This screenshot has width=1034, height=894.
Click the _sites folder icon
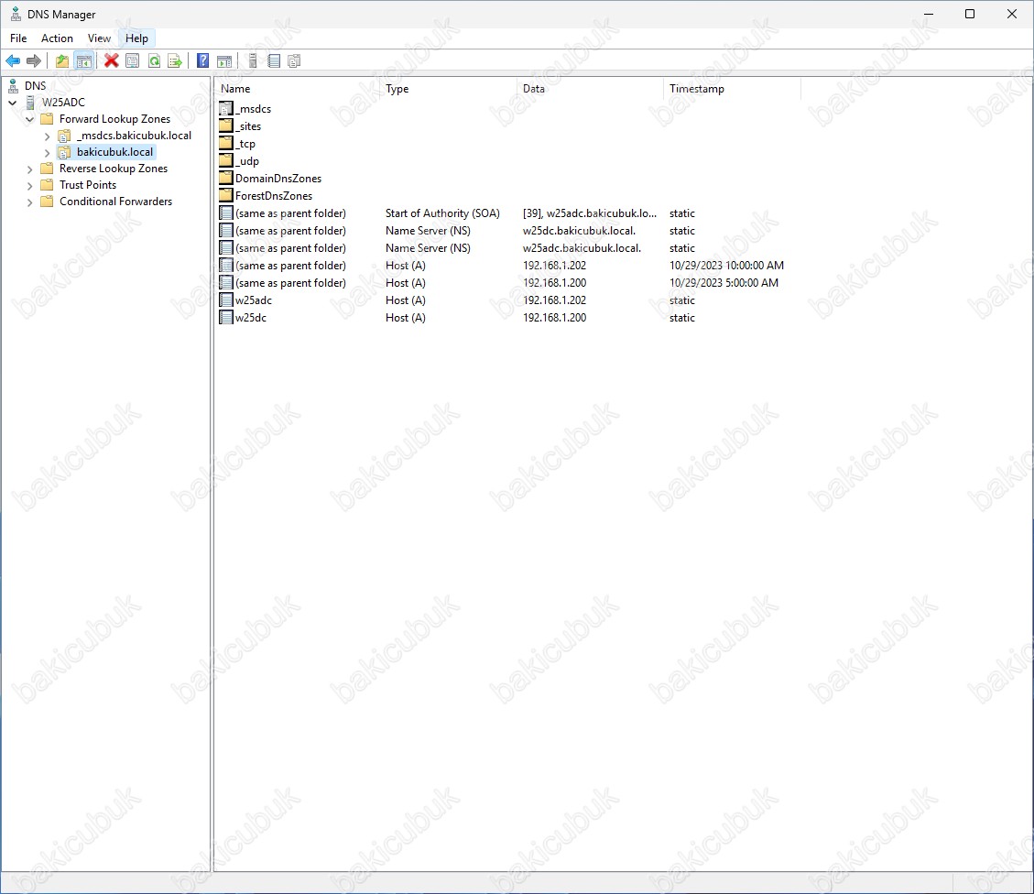pos(226,125)
